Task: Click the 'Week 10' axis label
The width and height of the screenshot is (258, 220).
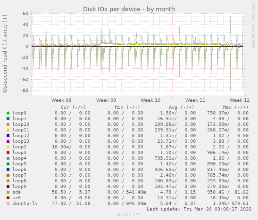Action: click(x=150, y=100)
